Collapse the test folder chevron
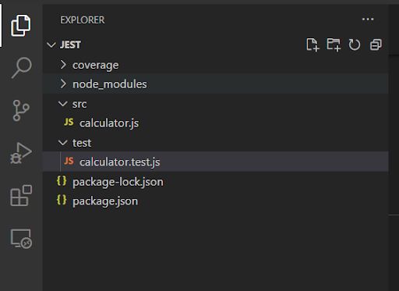399x291 pixels. [63, 143]
